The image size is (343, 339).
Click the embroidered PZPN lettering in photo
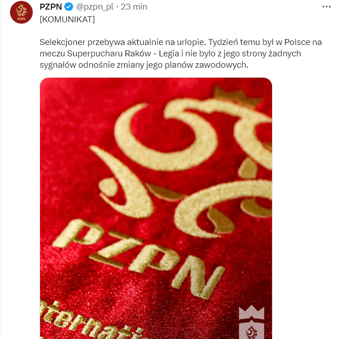[x=139, y=258]
